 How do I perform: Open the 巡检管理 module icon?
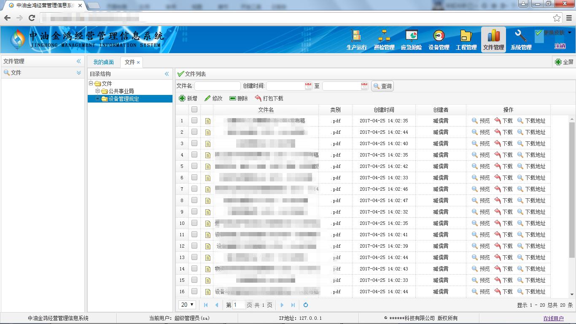tap(384, 37)
